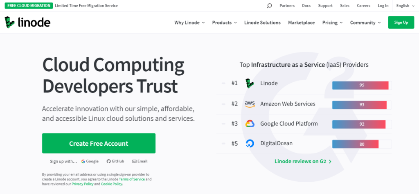Sign up with Email envelope option
Viewport: 419px width, 194px height.
(140, 161)
